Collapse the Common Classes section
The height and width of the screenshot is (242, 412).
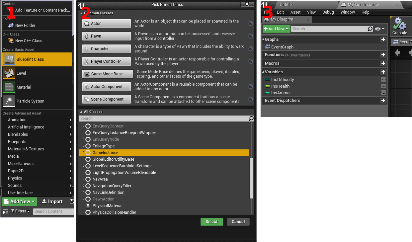tap(81, 13)
